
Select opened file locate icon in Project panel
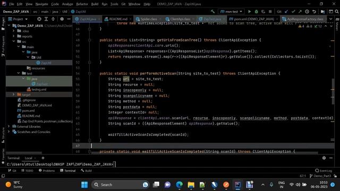(39, 19)
